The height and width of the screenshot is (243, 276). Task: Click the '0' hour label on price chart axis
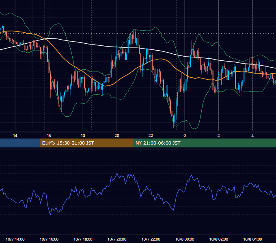point(185,136)
